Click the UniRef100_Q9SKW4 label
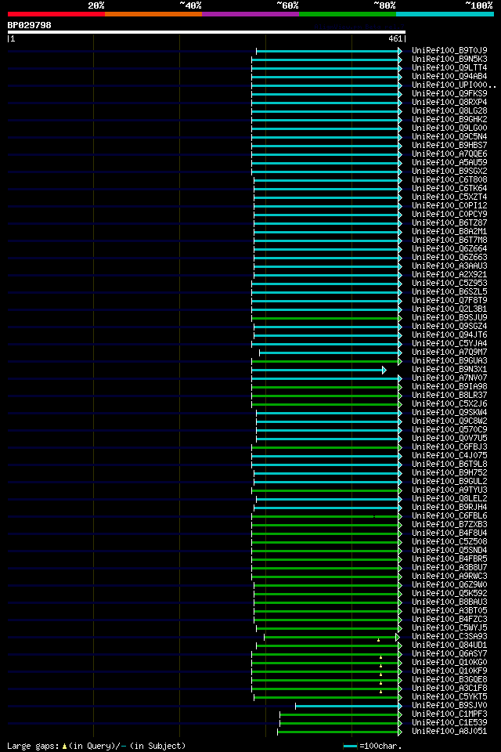The height and width of the screenshot is (752, 501). [449, 413]
